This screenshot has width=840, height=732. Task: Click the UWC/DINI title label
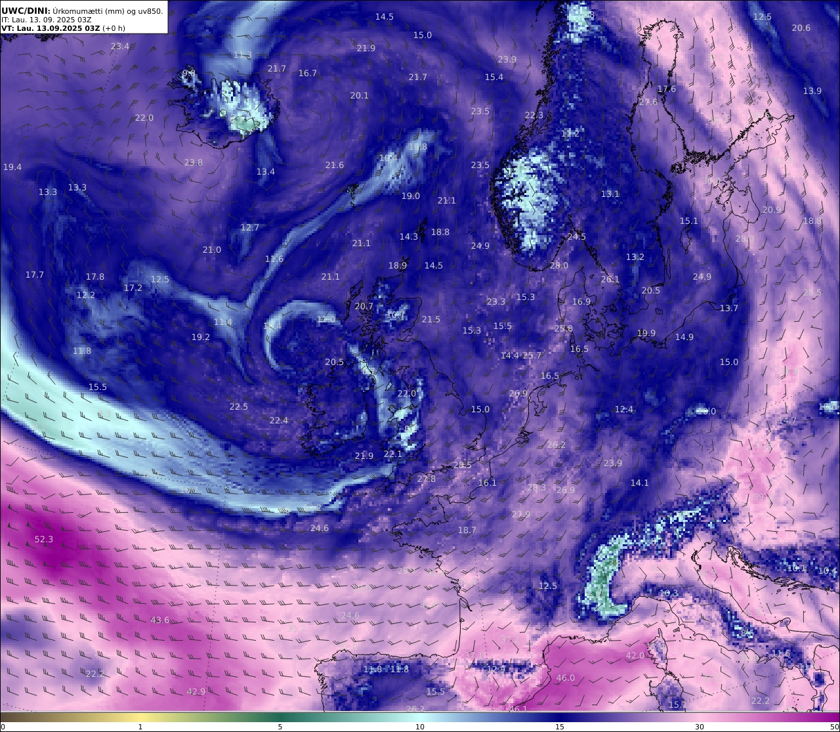pyautogui.click(x=26, y=11)
